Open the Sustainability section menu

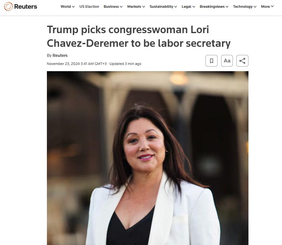pyautogui.click(x=163, y=6)
